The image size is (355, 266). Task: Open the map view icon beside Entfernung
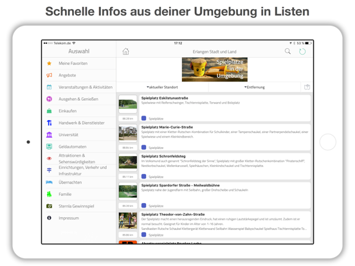(307, 87)
